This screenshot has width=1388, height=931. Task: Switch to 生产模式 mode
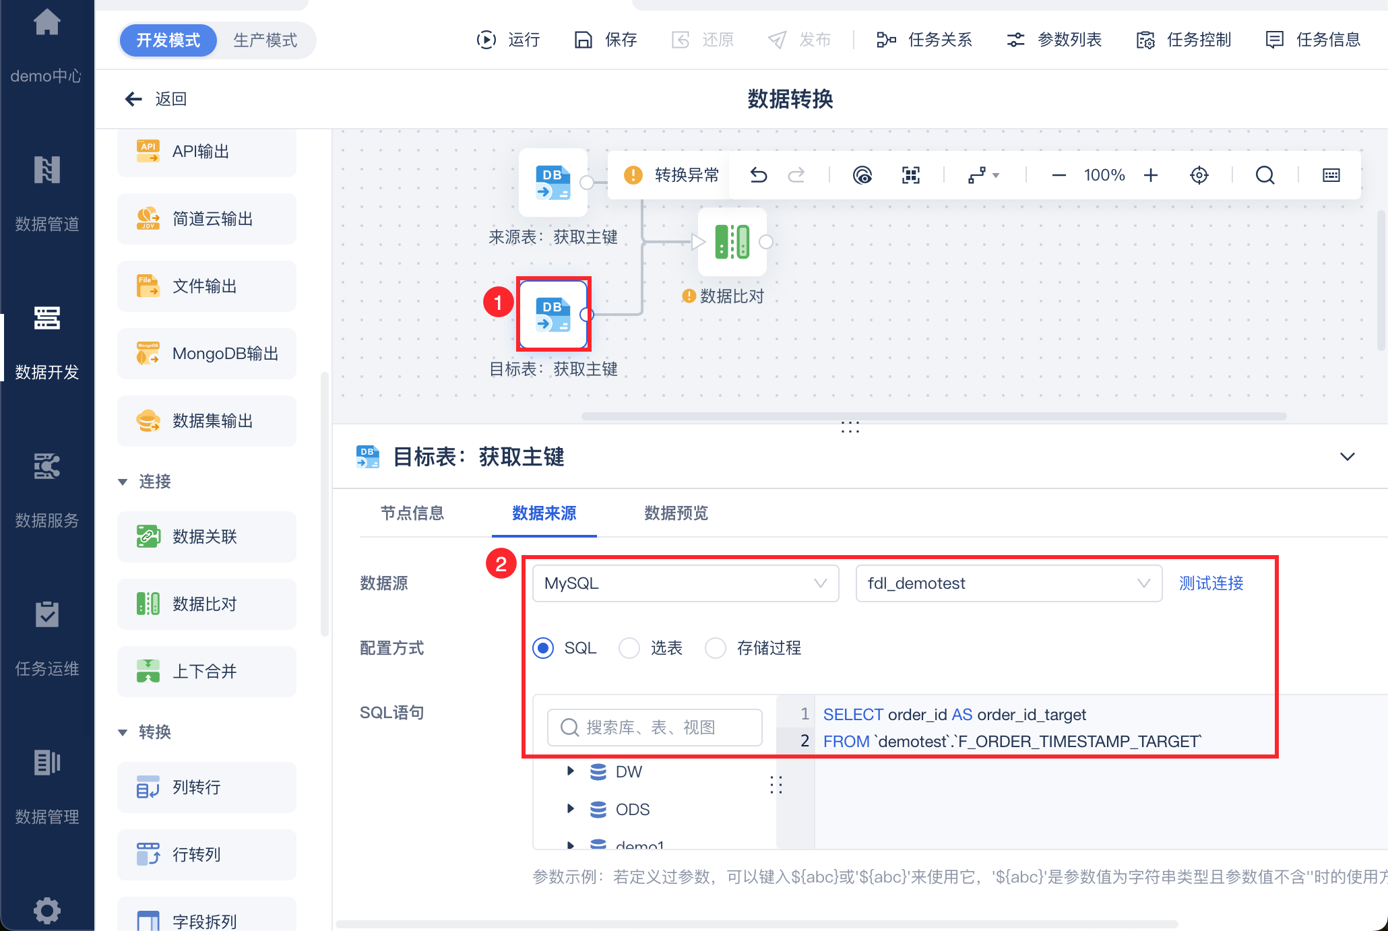tap(265, 40)
